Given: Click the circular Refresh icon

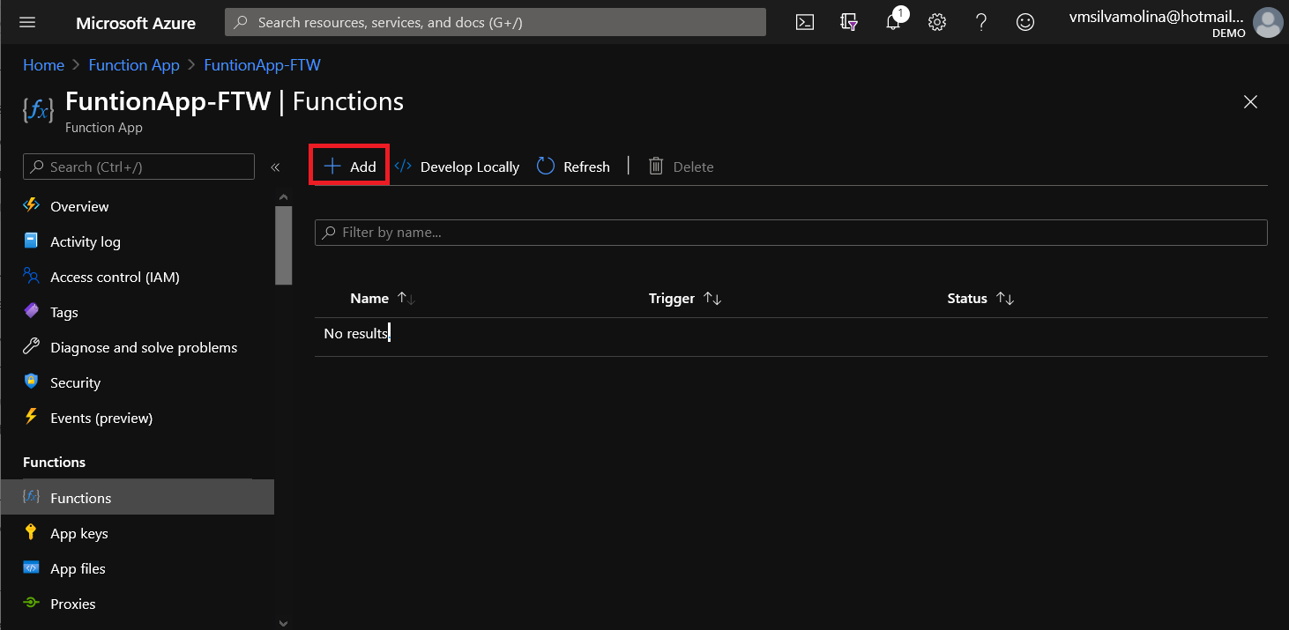Looking at the screenshot, I should 546,167.
